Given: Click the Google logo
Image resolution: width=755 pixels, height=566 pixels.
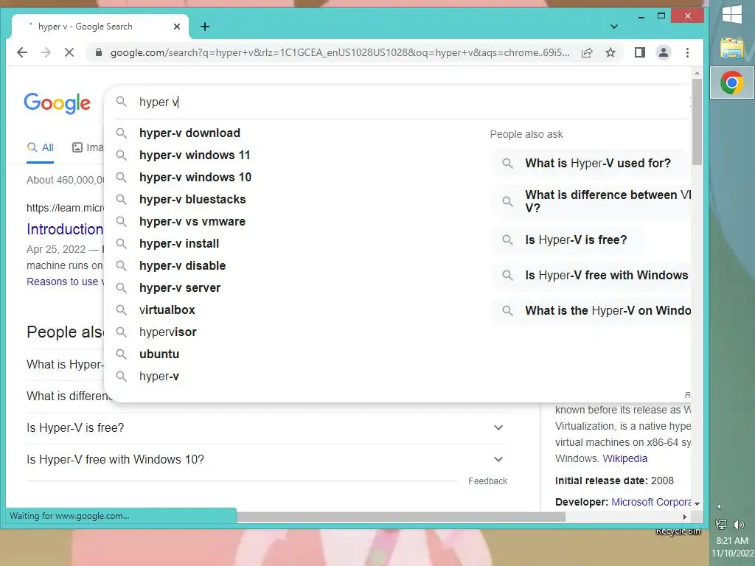Looking at the screenshot, I should pyautogui.click(x=58, y=102).
